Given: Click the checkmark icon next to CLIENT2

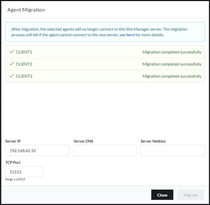Looking at the screenshot, I should click(x=12, y=64).
